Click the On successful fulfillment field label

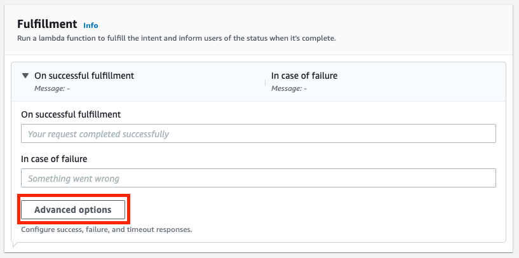pos(71,114)
